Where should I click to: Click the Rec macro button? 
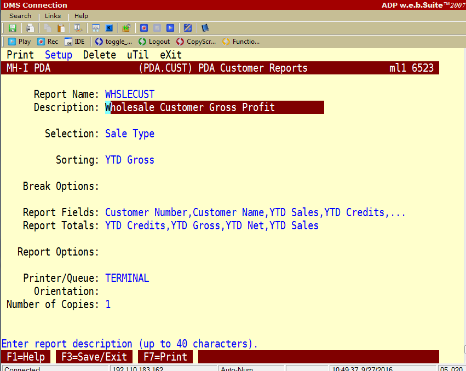point(48,42)
